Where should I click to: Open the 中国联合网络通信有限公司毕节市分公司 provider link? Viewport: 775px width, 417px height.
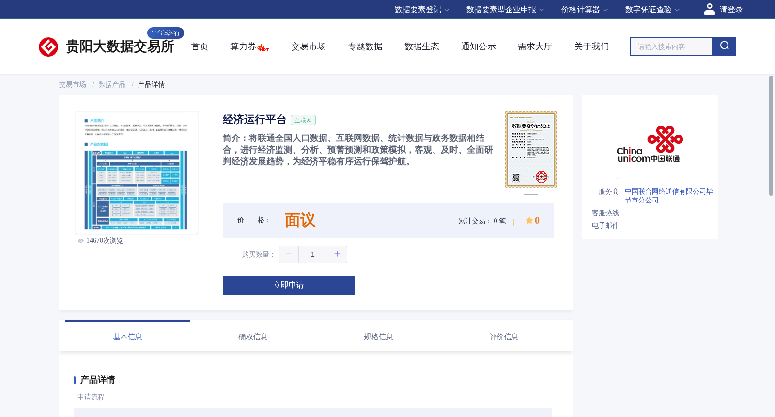tap(668, 196)
